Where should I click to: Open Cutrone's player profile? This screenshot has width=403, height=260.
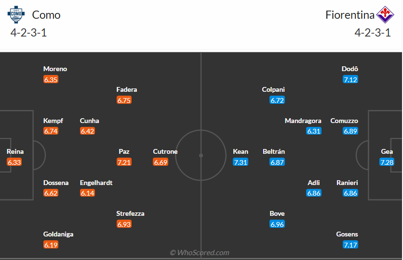point(165,151)
